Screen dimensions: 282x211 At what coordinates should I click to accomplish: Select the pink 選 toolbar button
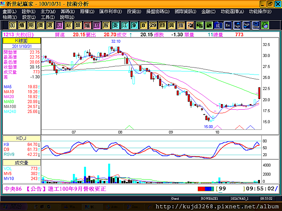[59, 25]
